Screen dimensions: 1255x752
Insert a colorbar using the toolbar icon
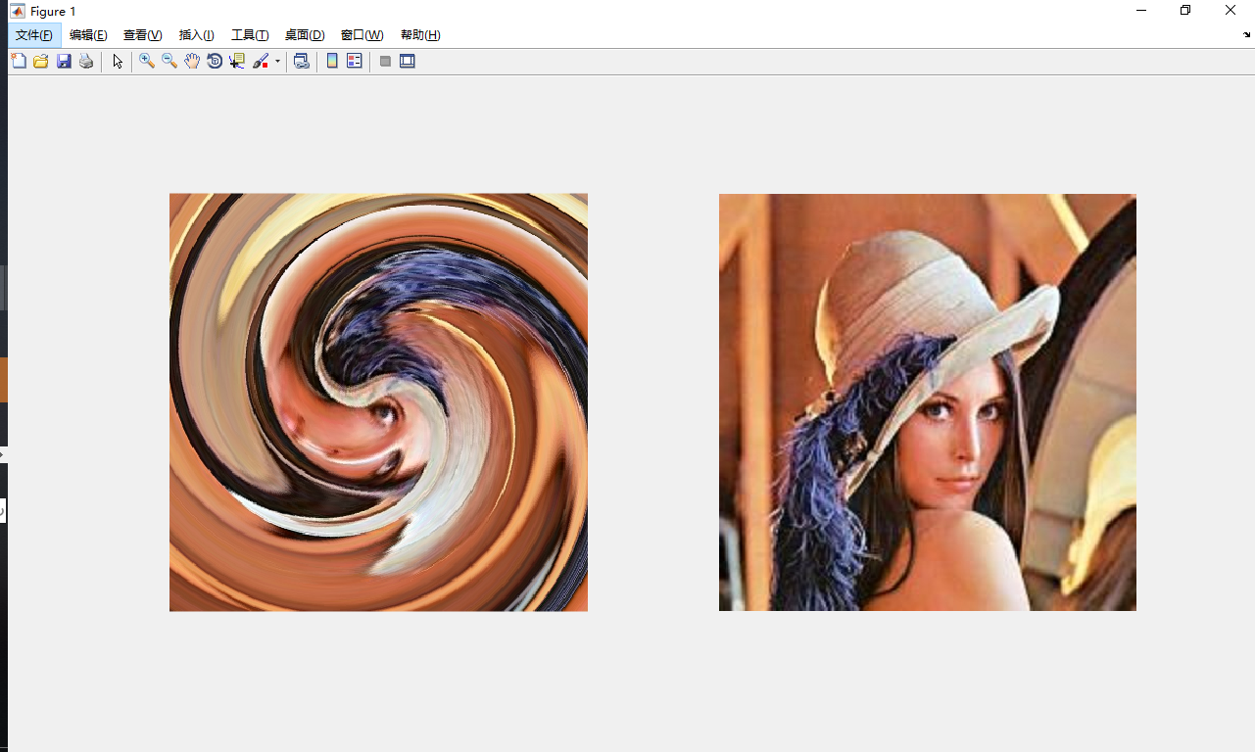click(x=332, y=61)
